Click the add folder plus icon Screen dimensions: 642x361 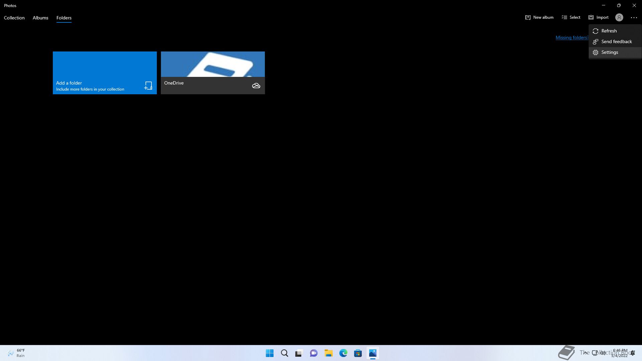[x=148, y=86]
